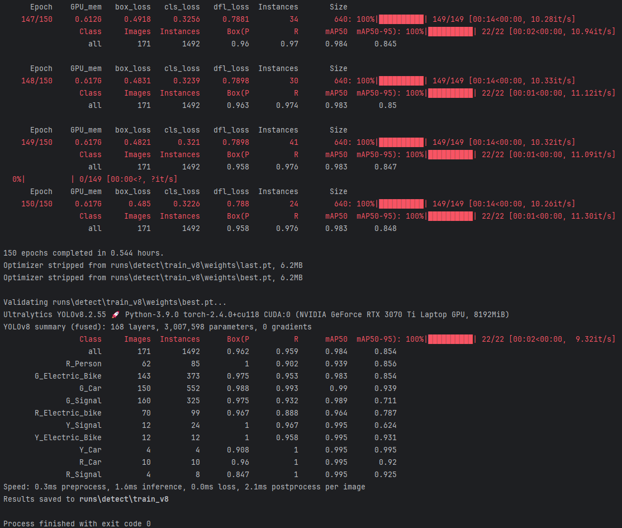Click the validation speed '10.94it/s'
This screenshot has width=622, height=528.
(x=593, y=31)
